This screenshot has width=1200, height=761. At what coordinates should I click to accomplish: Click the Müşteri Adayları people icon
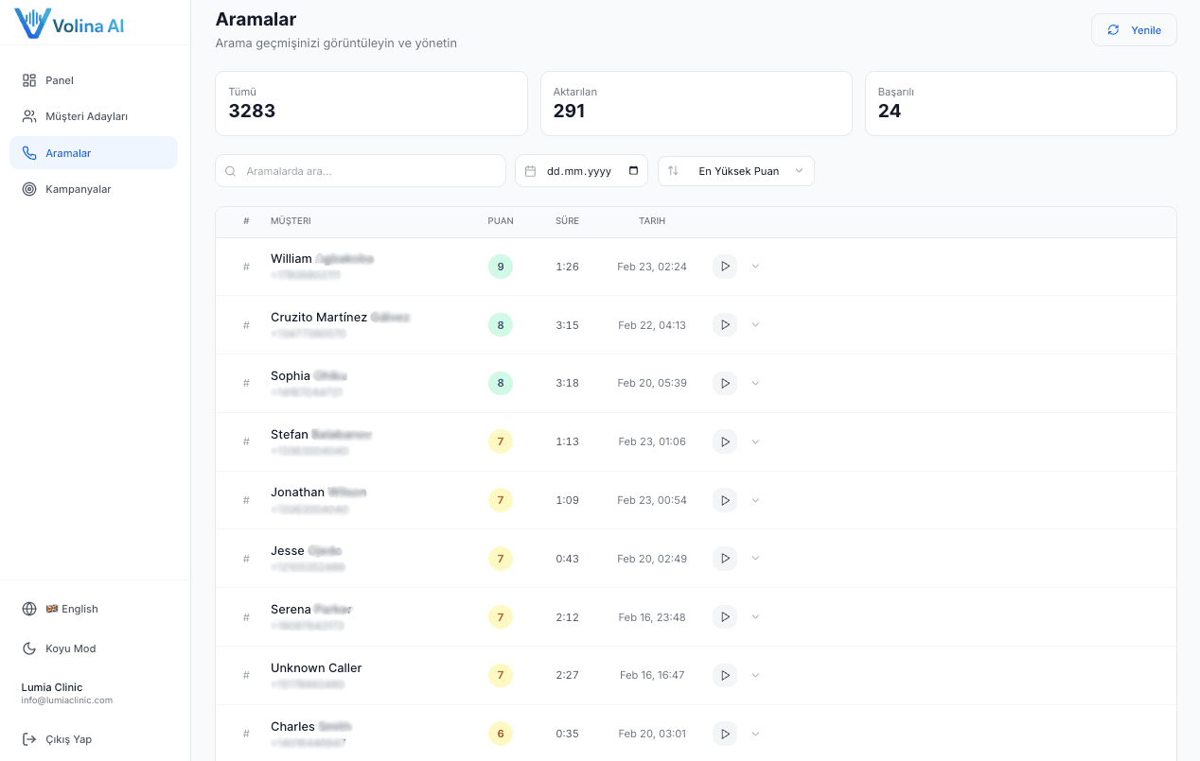point(29,116)
